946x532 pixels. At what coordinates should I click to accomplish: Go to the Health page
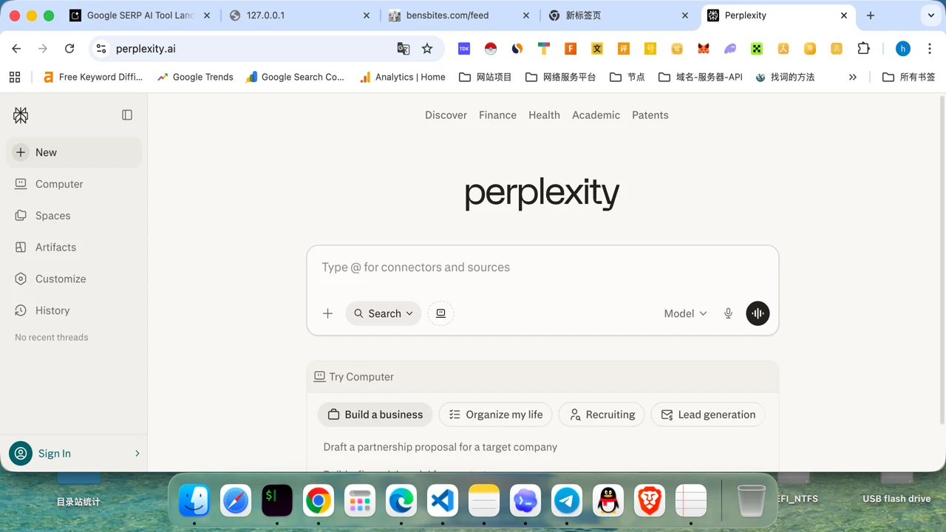click(544, 115)
